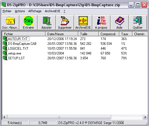Open the ArchiveEXE toolbar tool

pyautogui.click(x=83, y=23)
